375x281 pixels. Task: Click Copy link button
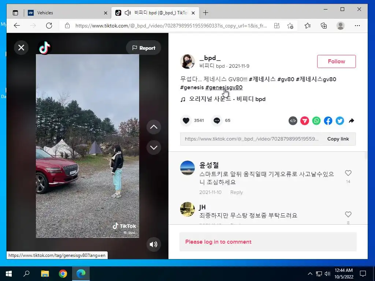tap(338, 139)
